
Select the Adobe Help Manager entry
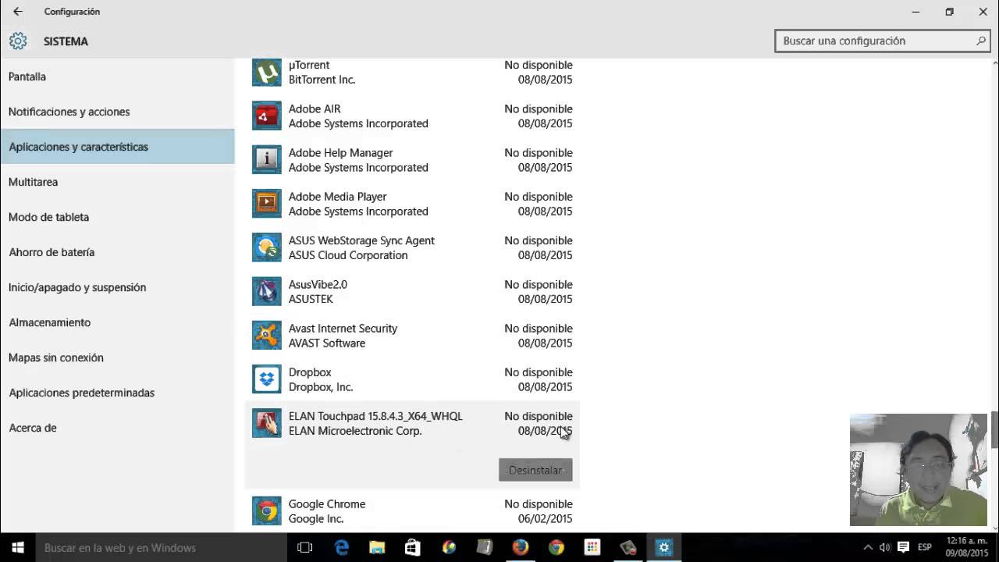(412, 159)
